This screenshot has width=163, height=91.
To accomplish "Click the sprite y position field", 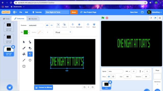I will coord(147,71).
